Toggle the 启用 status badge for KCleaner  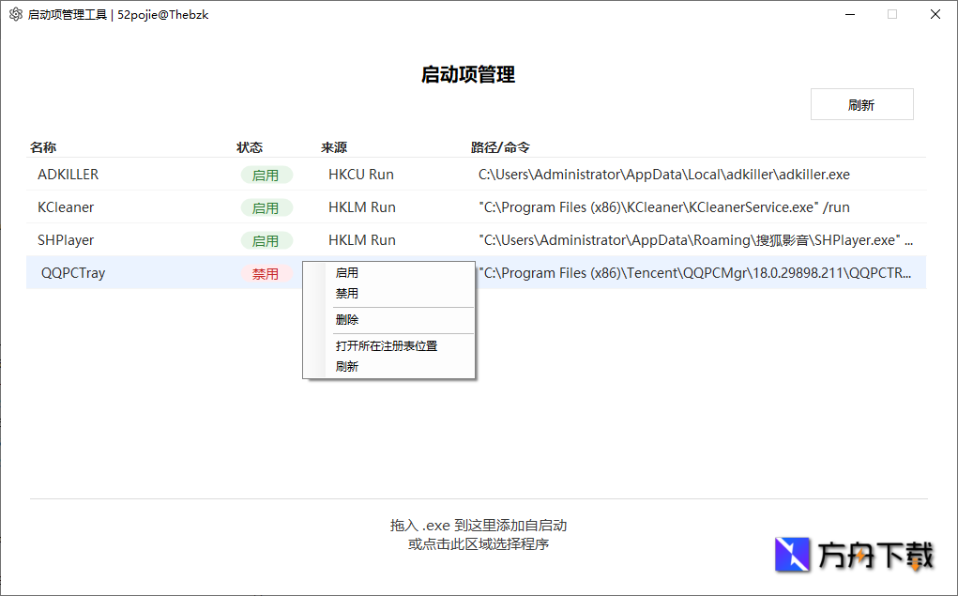point(266,207)
